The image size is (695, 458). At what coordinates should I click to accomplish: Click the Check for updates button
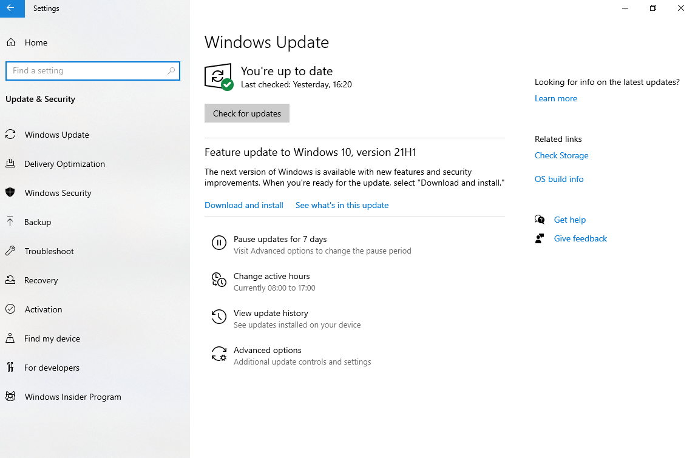pyautogui.click(x=247, y=113)
